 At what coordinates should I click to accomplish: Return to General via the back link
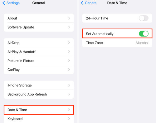coord(91,3)
